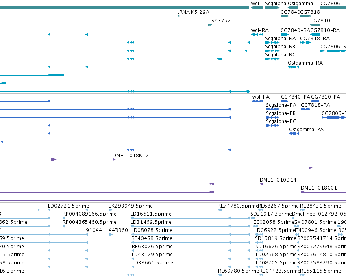This screenshot has width=346, height=277.
Task: Select the LD33661.5prime EST label
Action: 153,263
